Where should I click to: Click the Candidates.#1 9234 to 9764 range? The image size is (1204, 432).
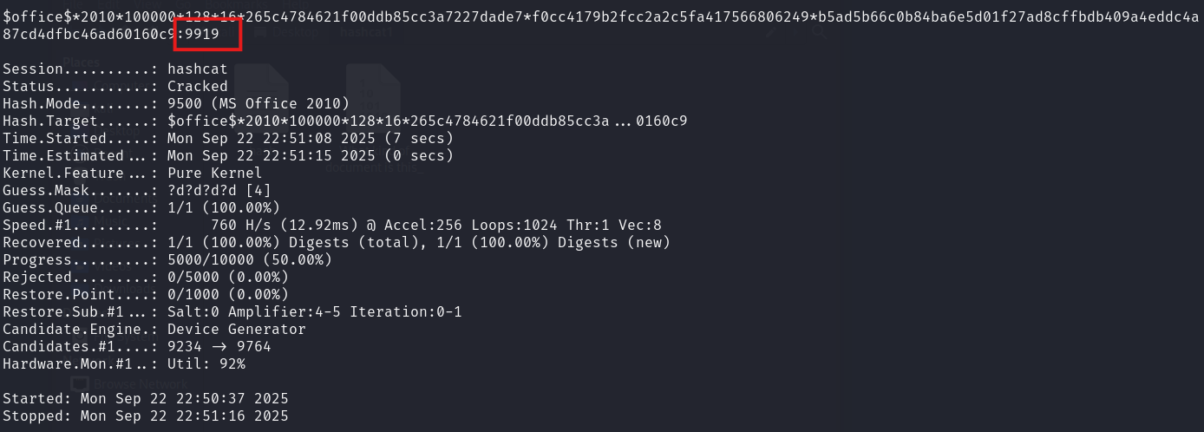pos(219,347)
